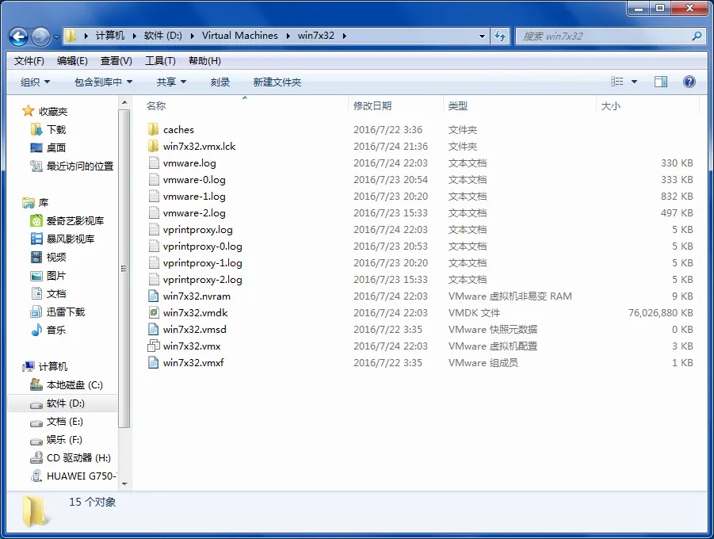Toggle the preview pane icon
This screenshot has width=714, height=539.
[x=661, y=82]
